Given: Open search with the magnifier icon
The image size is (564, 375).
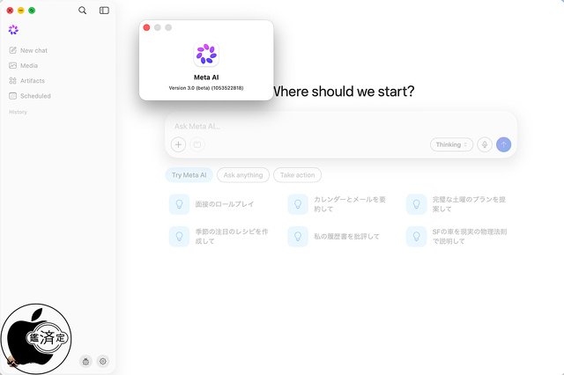Looking at the screenshot, I should (x=82, y=11).
